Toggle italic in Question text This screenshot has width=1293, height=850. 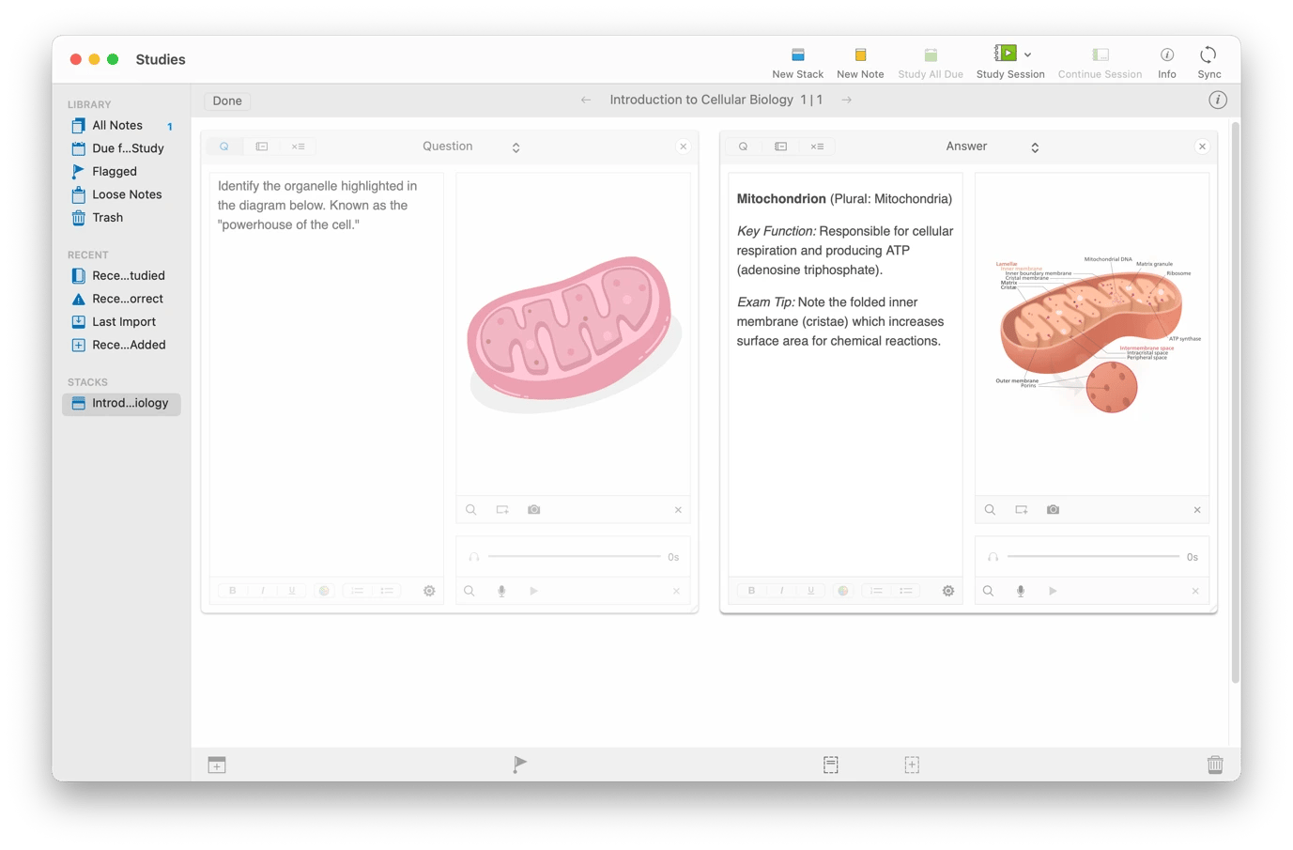tap(262, 591)
